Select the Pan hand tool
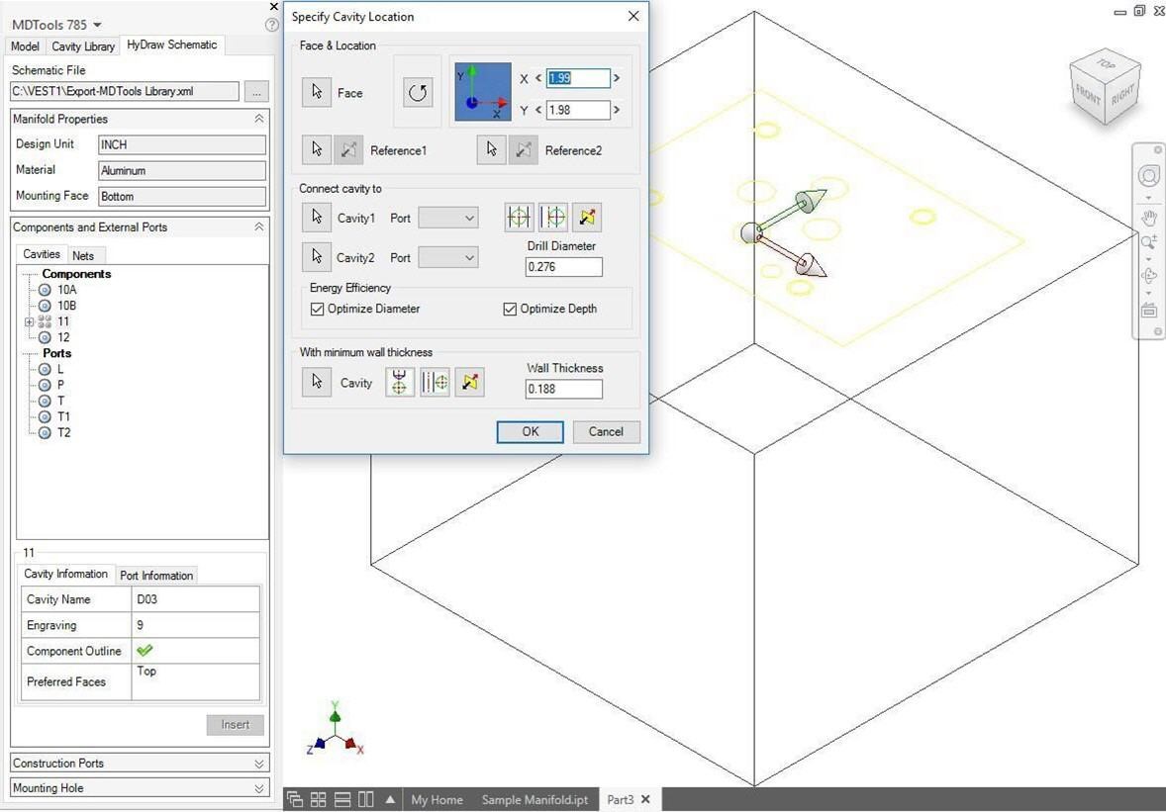The image size is (1166, 812). click(1148, 218)
